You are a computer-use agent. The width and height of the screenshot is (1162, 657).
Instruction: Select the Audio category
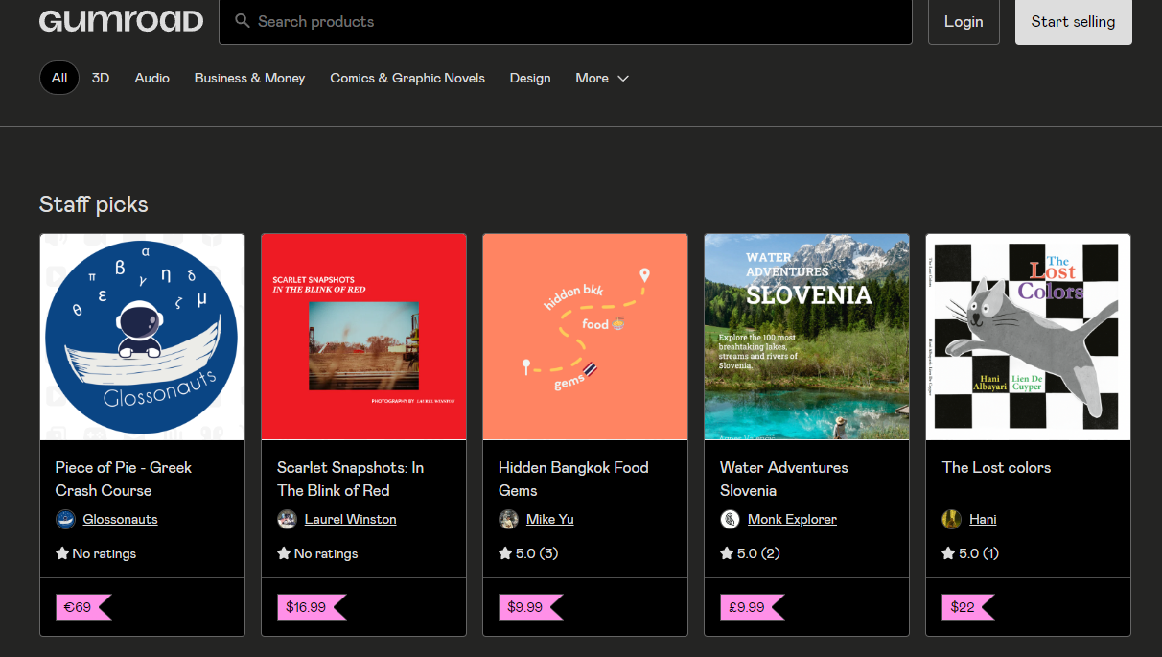coord(152,78)
